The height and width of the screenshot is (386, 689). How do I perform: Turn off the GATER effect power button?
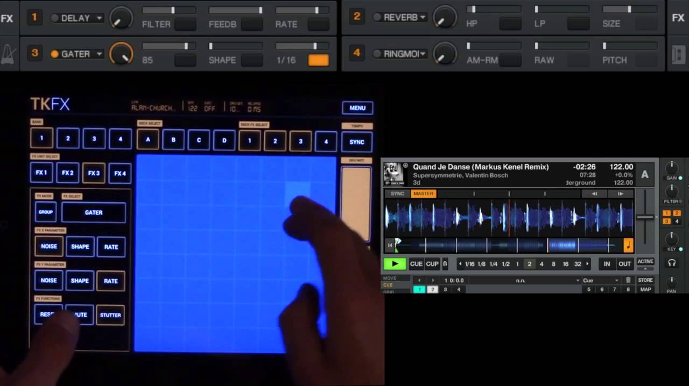[x=54, y=54]
